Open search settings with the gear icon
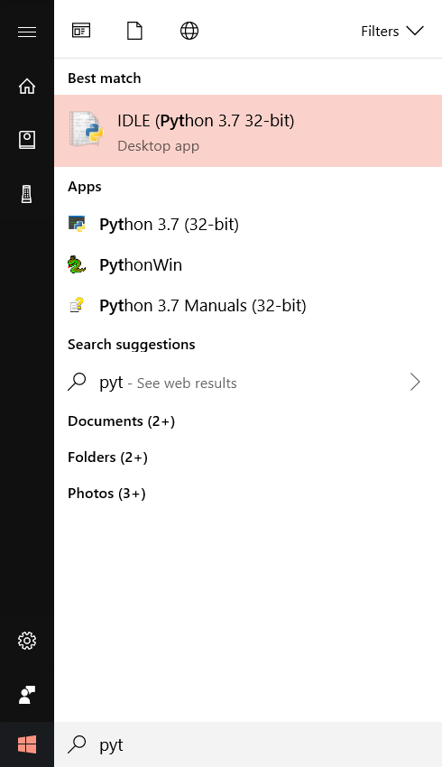 (27, 641)
